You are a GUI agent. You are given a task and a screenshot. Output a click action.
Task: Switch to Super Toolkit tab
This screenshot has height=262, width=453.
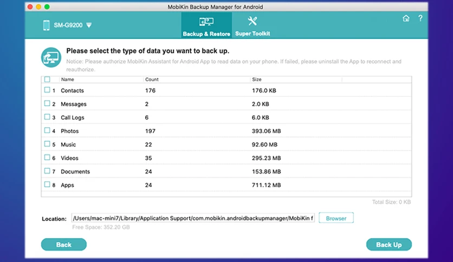[x=253, y=25]
